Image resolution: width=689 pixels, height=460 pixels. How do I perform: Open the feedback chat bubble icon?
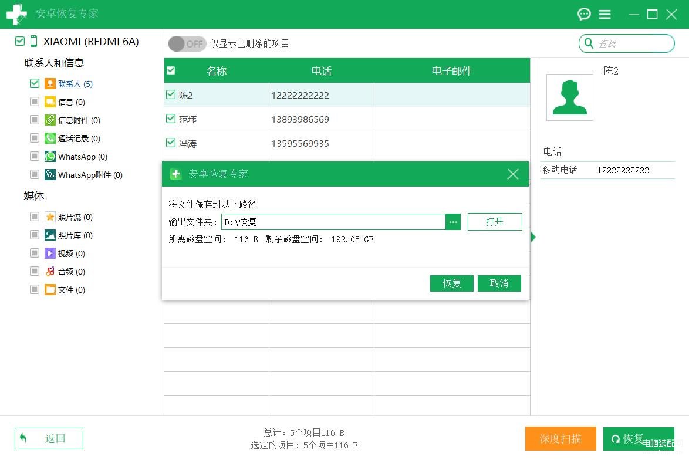click(584, 14)
